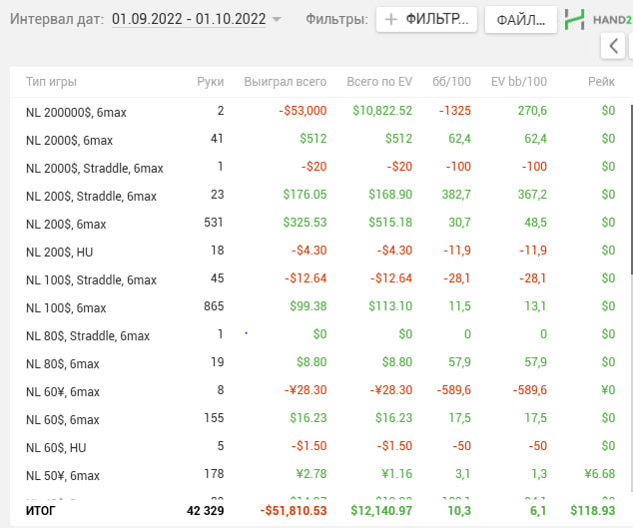Select the NL 100$, Straddle, 6max row
633x528 pixels.
coord(320,278)
